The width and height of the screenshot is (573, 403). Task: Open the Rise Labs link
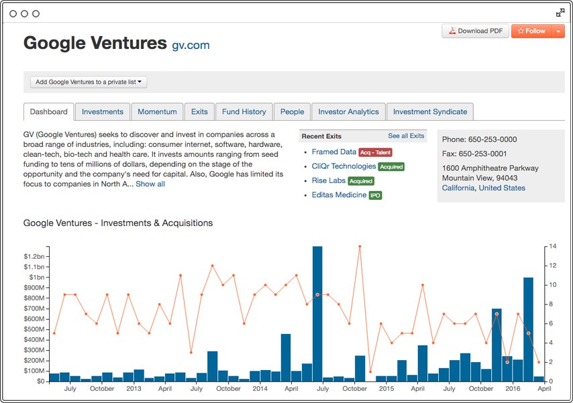(329, 180)
